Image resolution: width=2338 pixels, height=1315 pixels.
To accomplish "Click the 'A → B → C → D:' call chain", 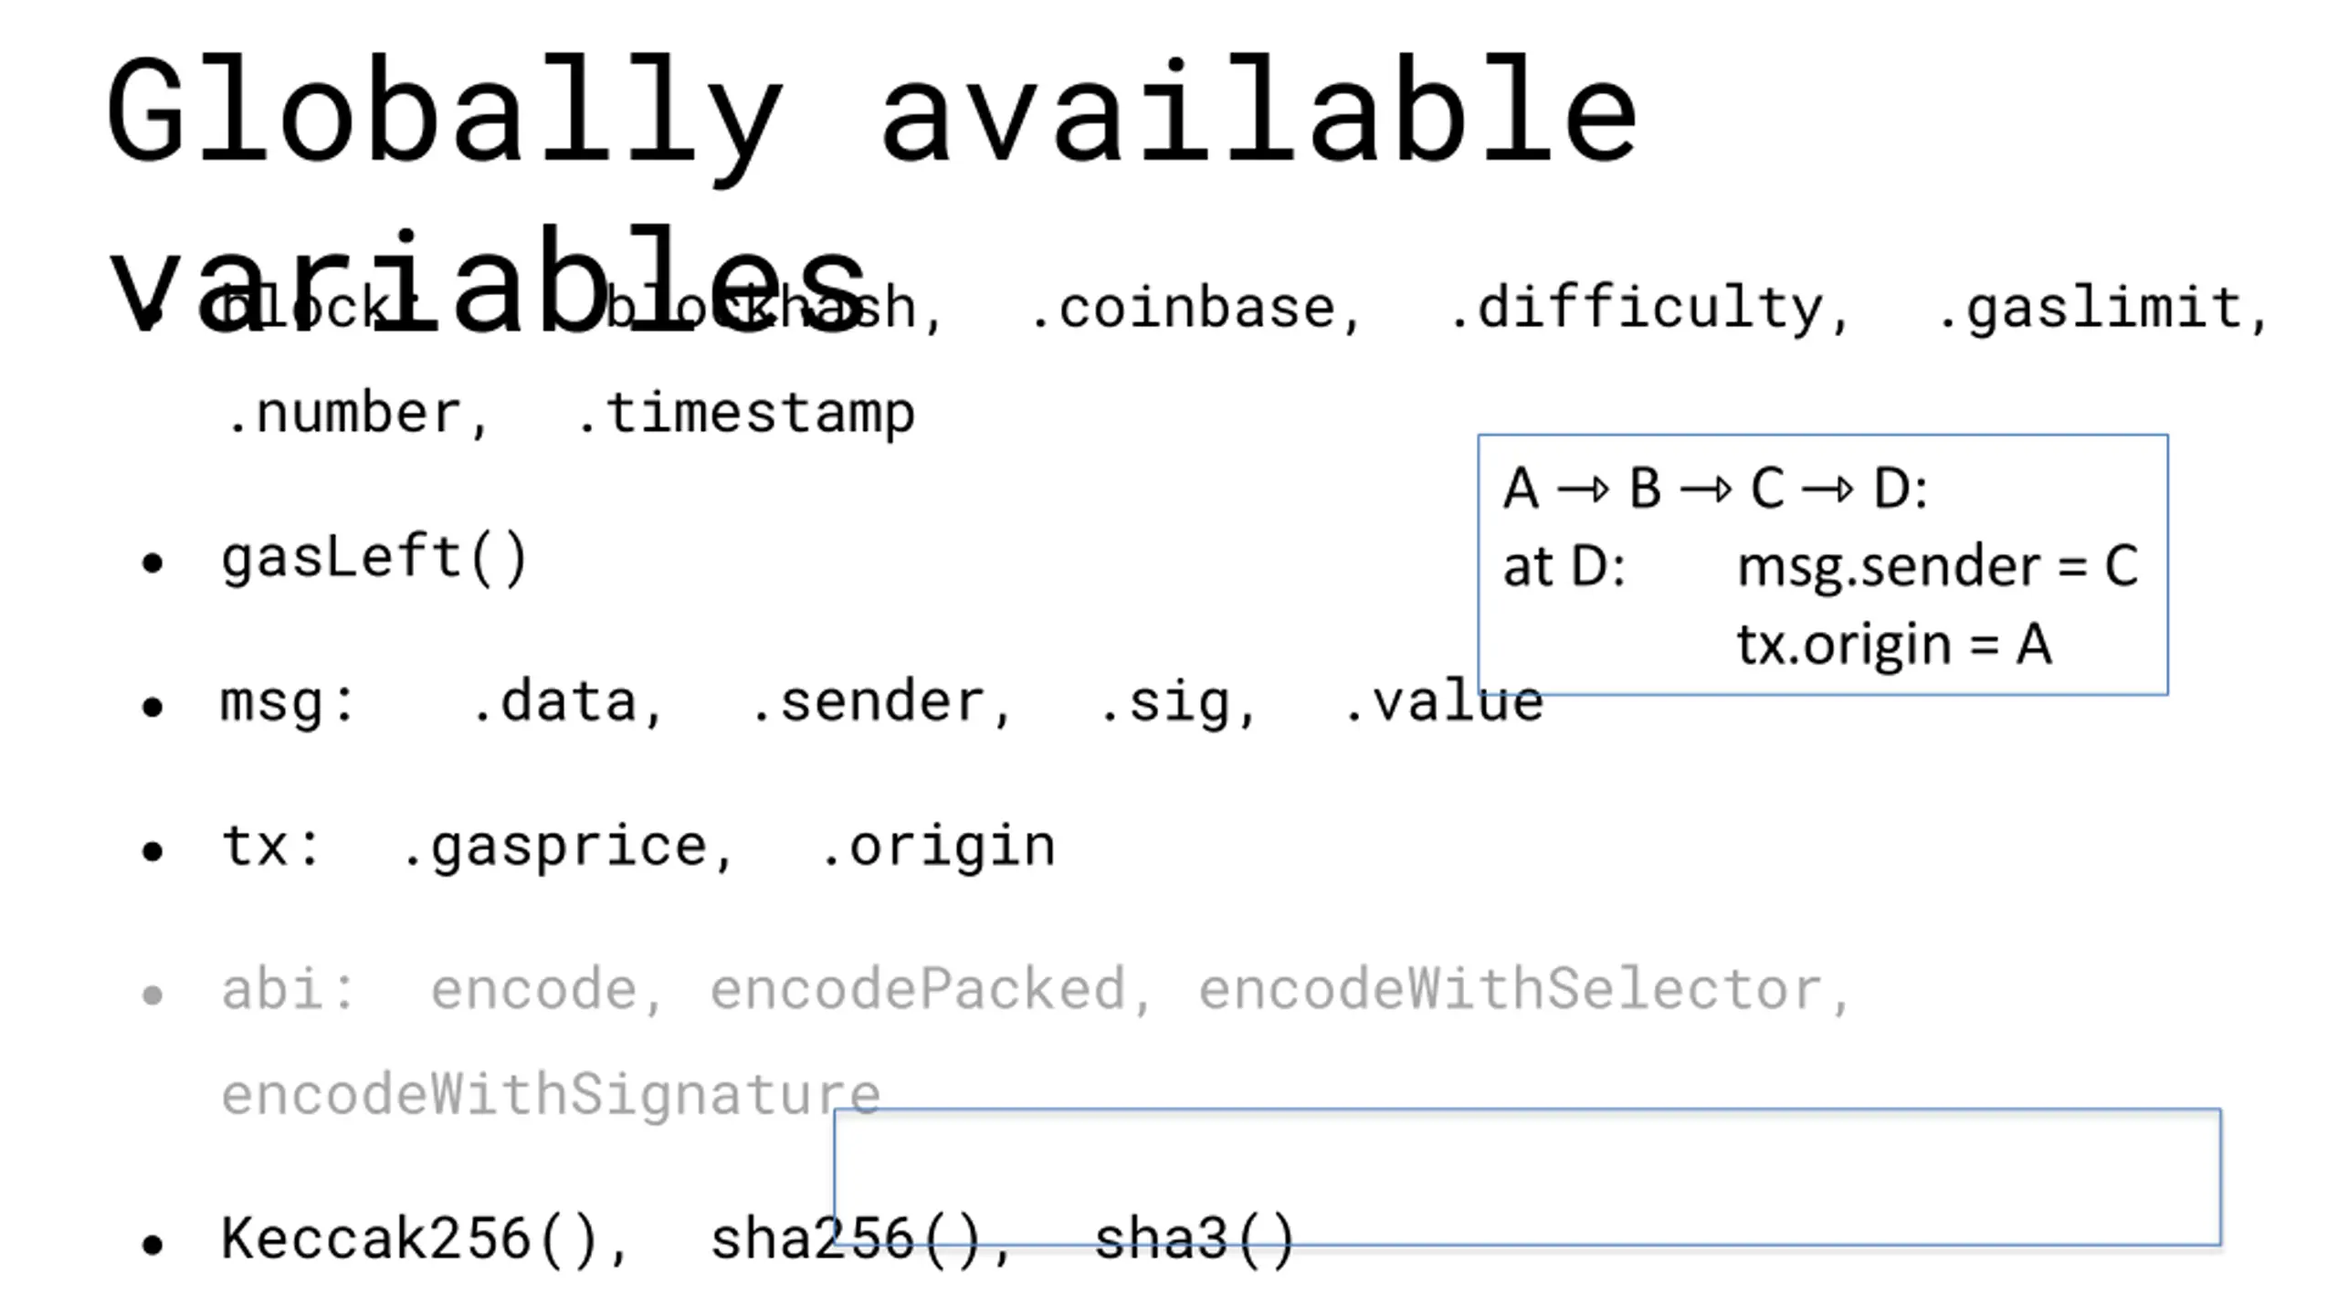I will pyautogui.click(x=1715, y=489).
